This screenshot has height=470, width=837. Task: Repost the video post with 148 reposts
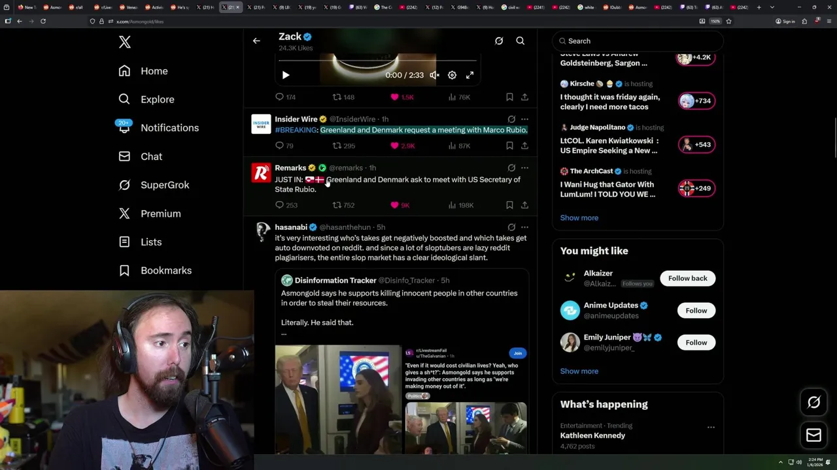point(343,97)
